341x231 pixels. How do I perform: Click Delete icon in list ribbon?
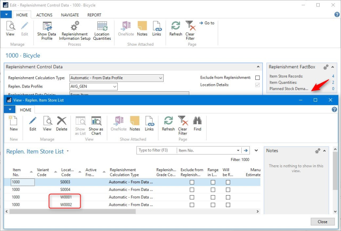(62, 121)
